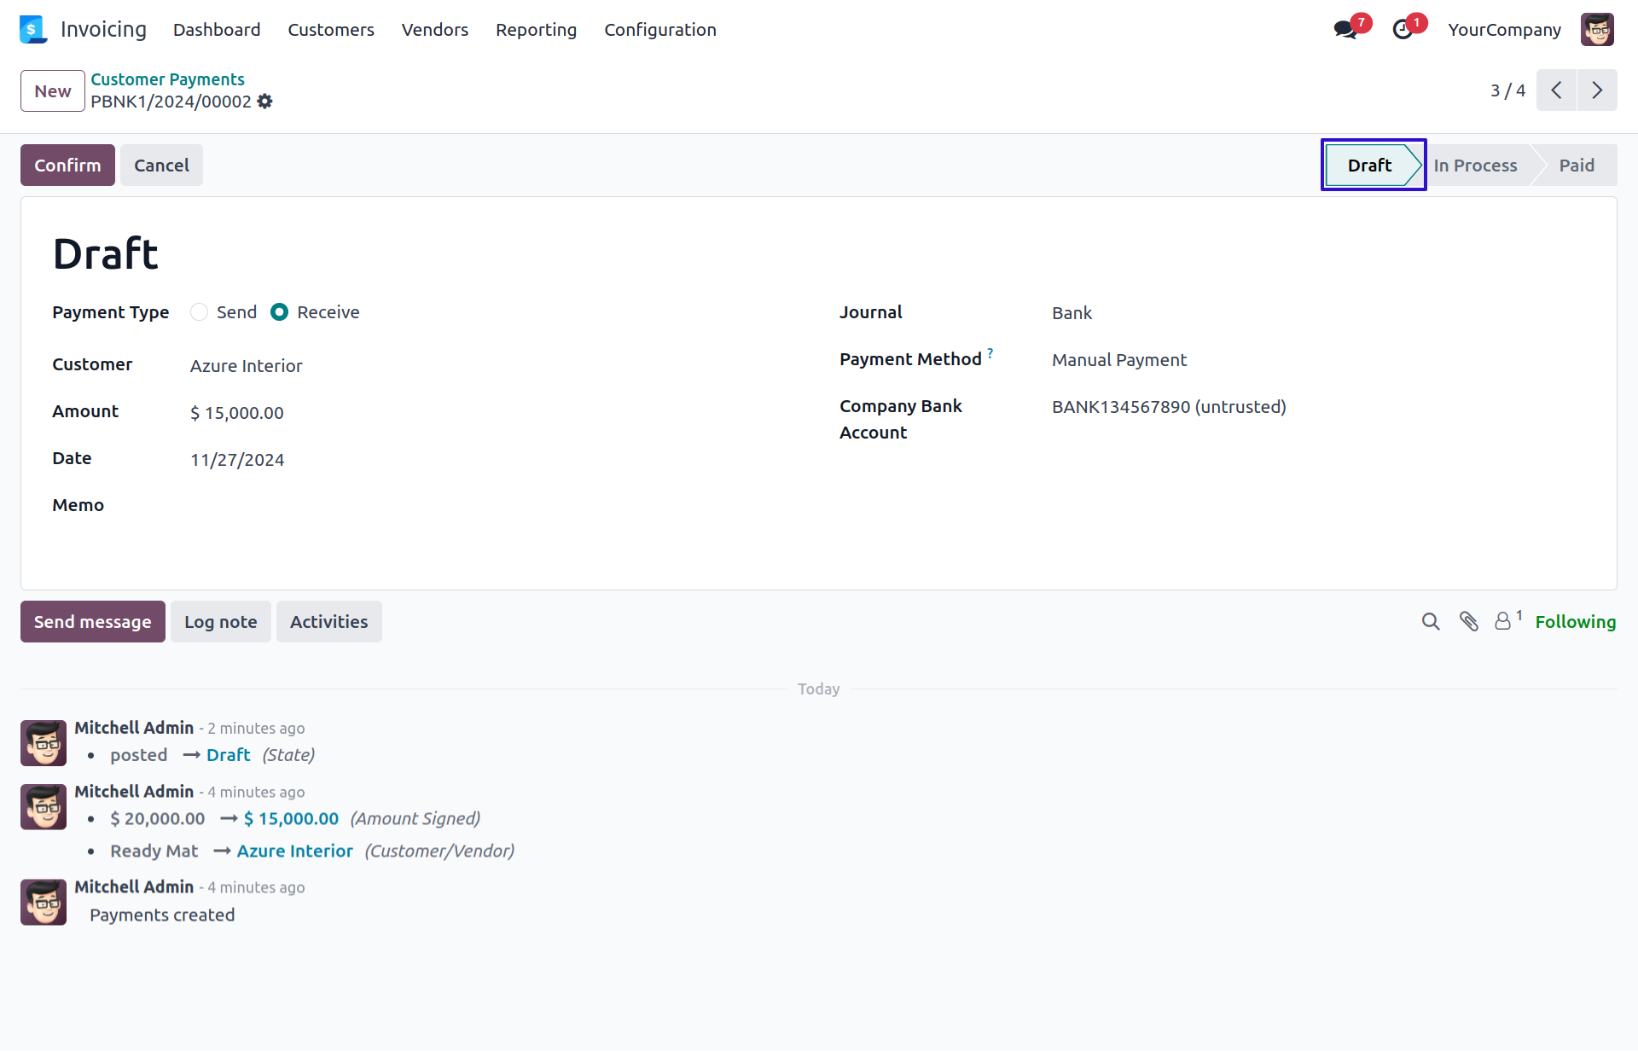
Task: Open the activities clock icon in the top bar
Action: pyautogui.click(x=1403, y=30)
